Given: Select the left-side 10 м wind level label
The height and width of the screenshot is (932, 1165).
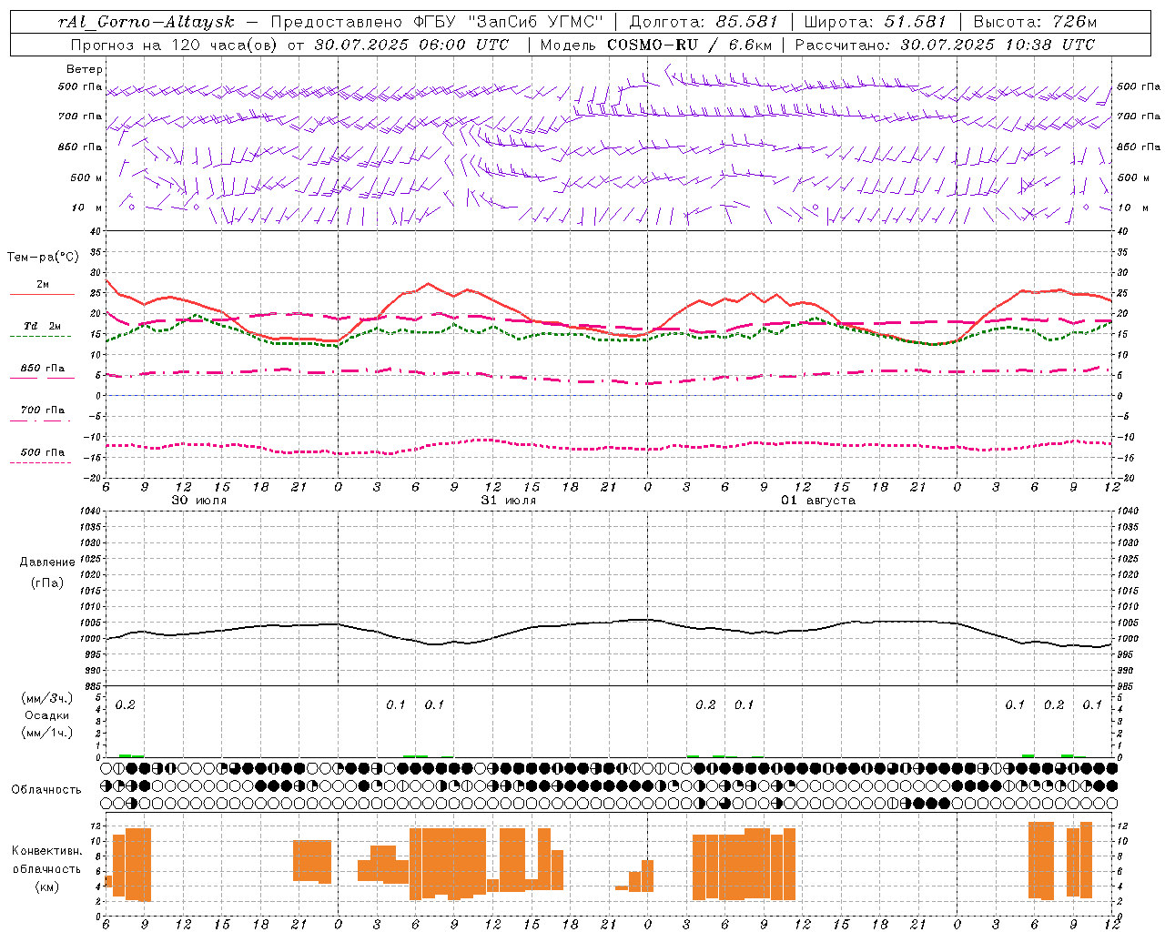Looking at the screenshot, I should 87,208.
